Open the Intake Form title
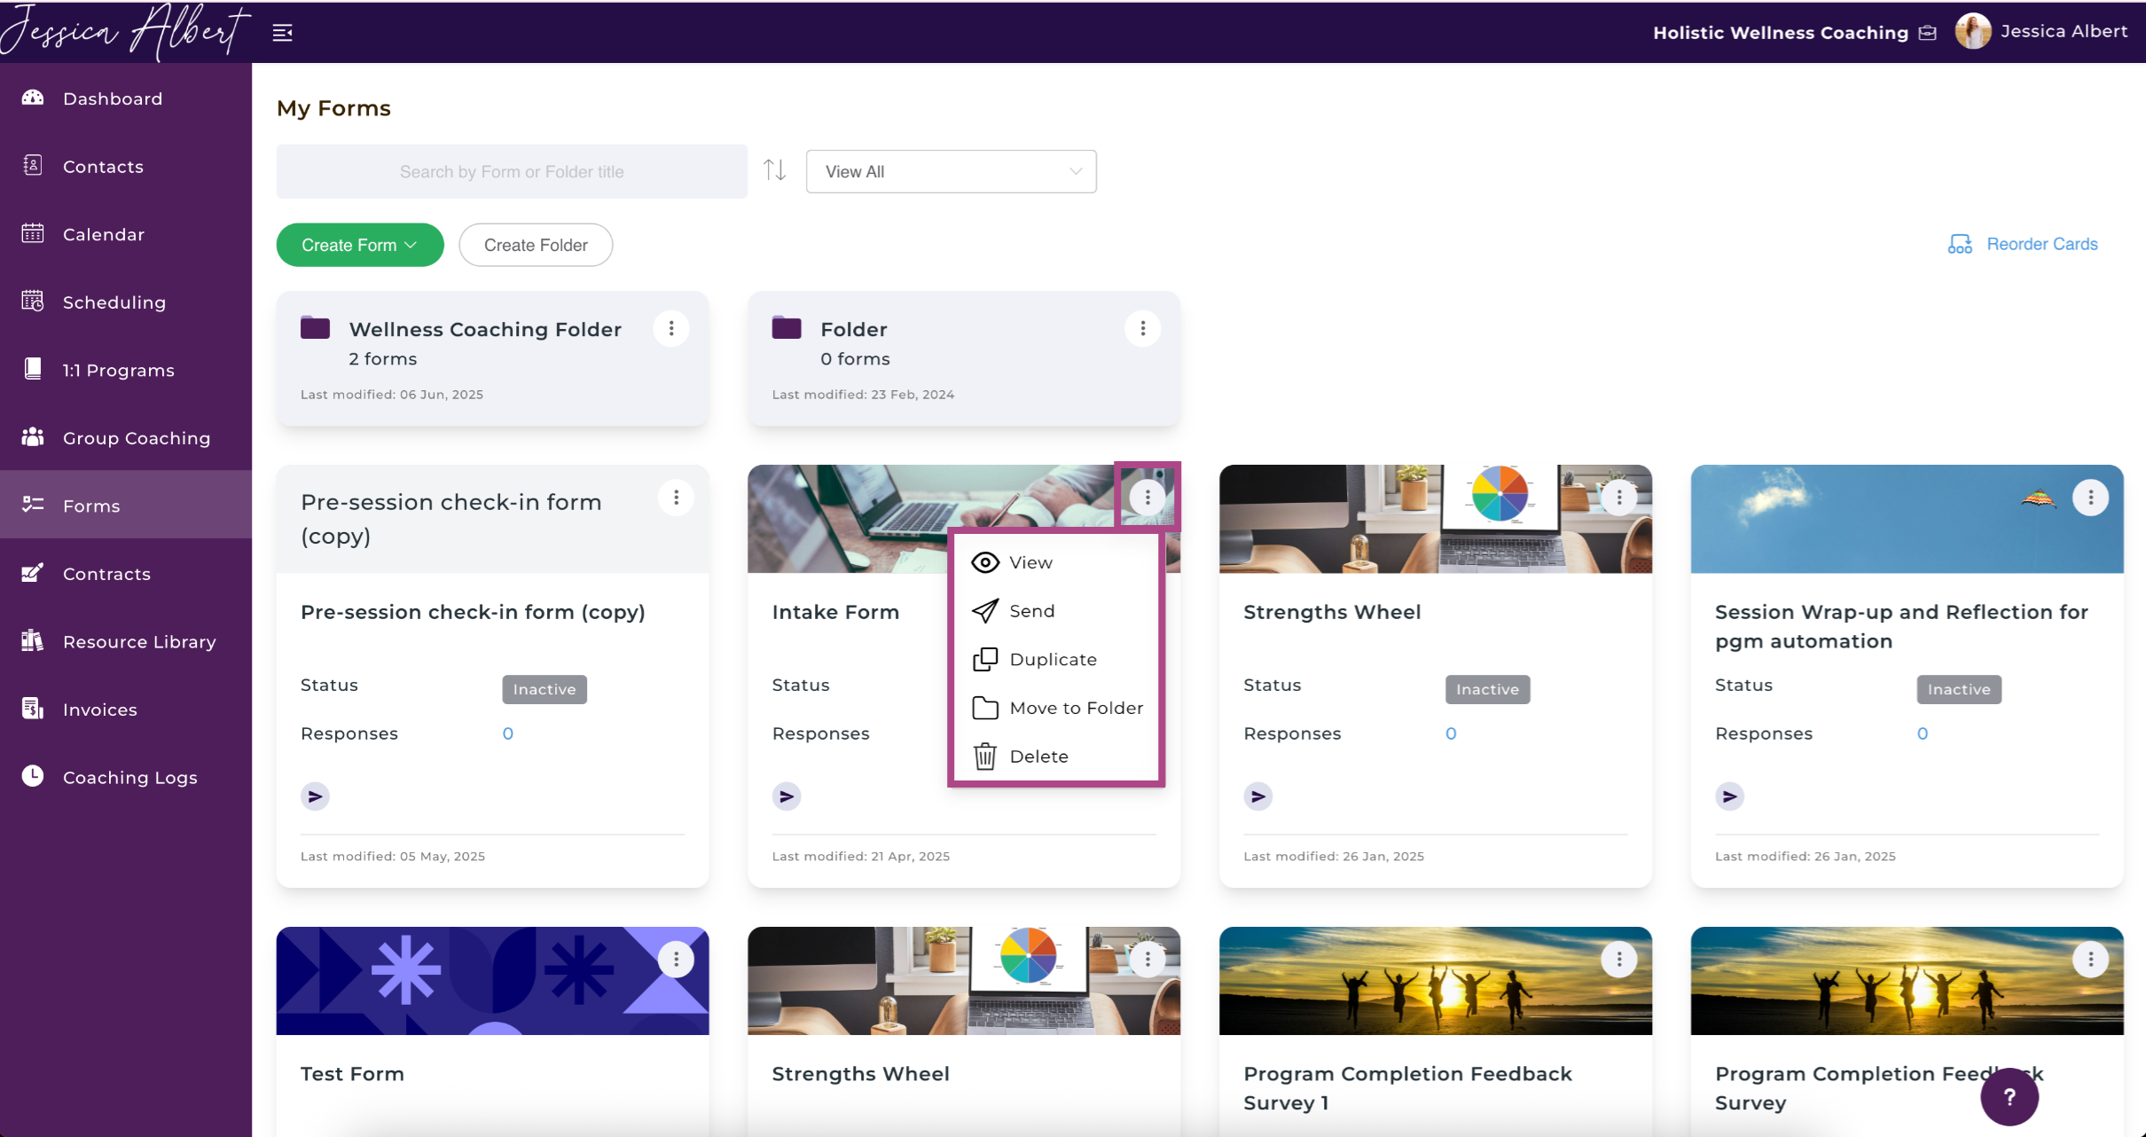This screenshot has width=2146, height=1137. [x=835, y=612]
